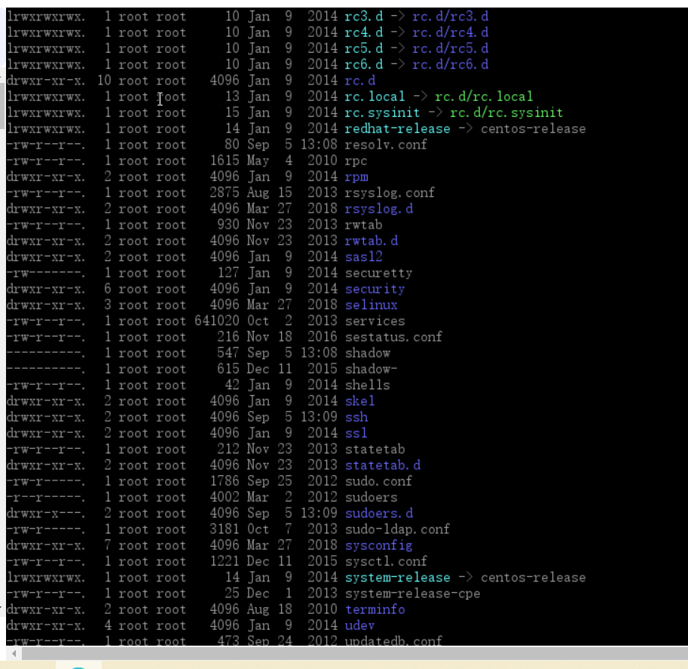The height and width of the screenshot is (669, 688).
Task: Click the security directory name
Action: click(375, 289)
